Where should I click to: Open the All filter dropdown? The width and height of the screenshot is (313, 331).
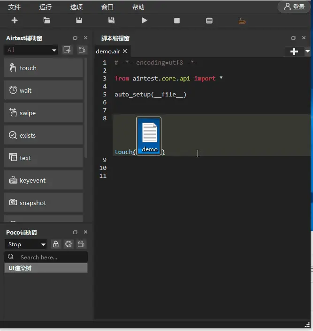coord(31,50)
